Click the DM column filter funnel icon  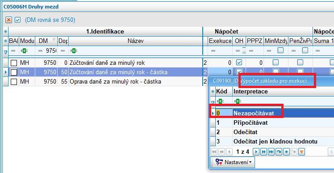pos(54,39)
